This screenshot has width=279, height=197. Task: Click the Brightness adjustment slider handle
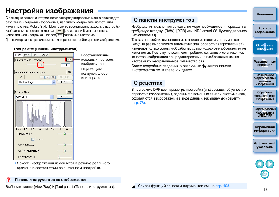point(41,65)
